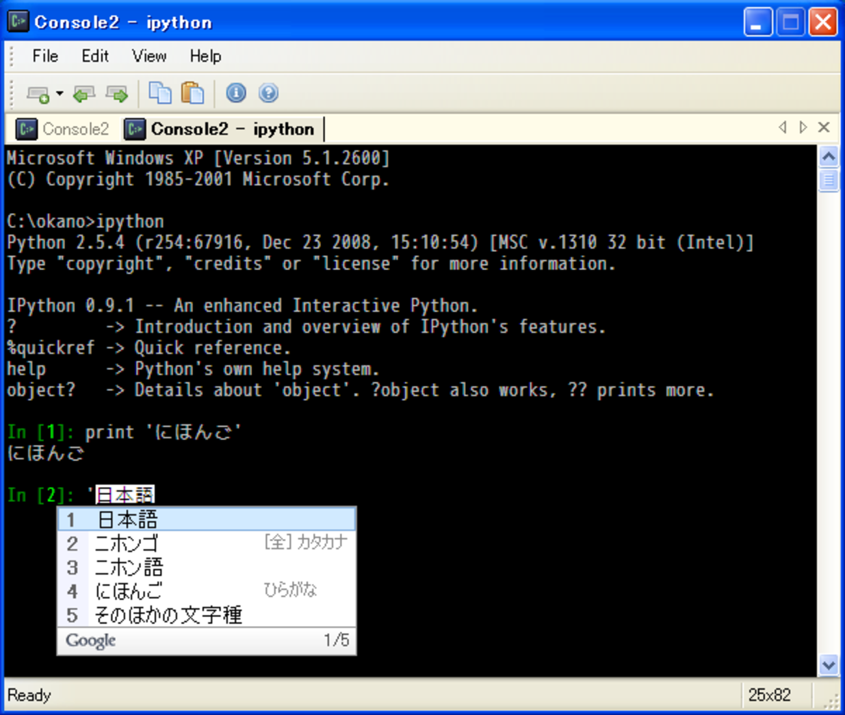Switch to the first Console2 tab
The width and height of the screenshot is (845, 715).
pyautogui.click(x=63, y=129)
